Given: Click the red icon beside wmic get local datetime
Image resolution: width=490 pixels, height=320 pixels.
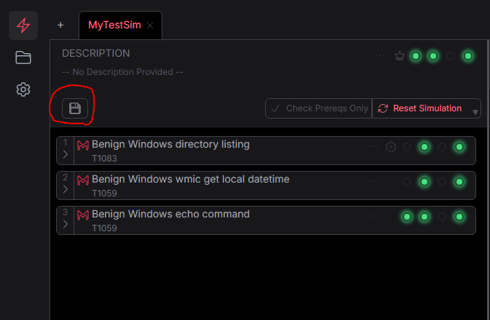Looking at the screenshot, I should coord(83,180).
